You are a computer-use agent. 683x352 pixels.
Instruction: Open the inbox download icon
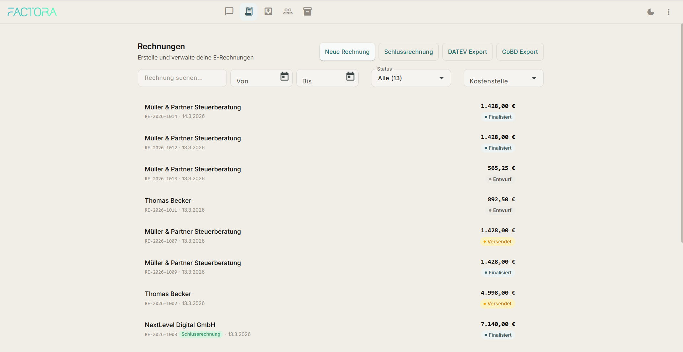[x=268, y=11]
